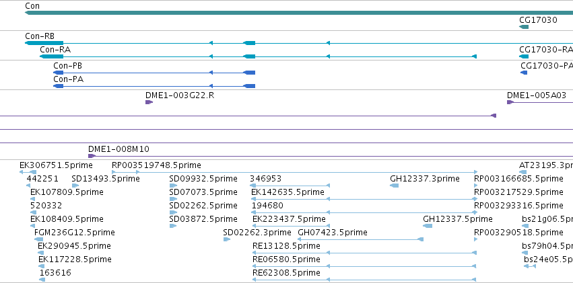Select the DME1-008M10 feature label
This screenshot has width=573, height=283.
[119, 149]
